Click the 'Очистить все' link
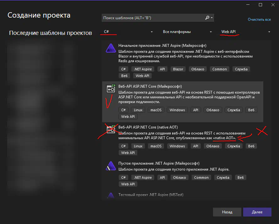Viewport: 279px width, 224px height. click(259, 19)
